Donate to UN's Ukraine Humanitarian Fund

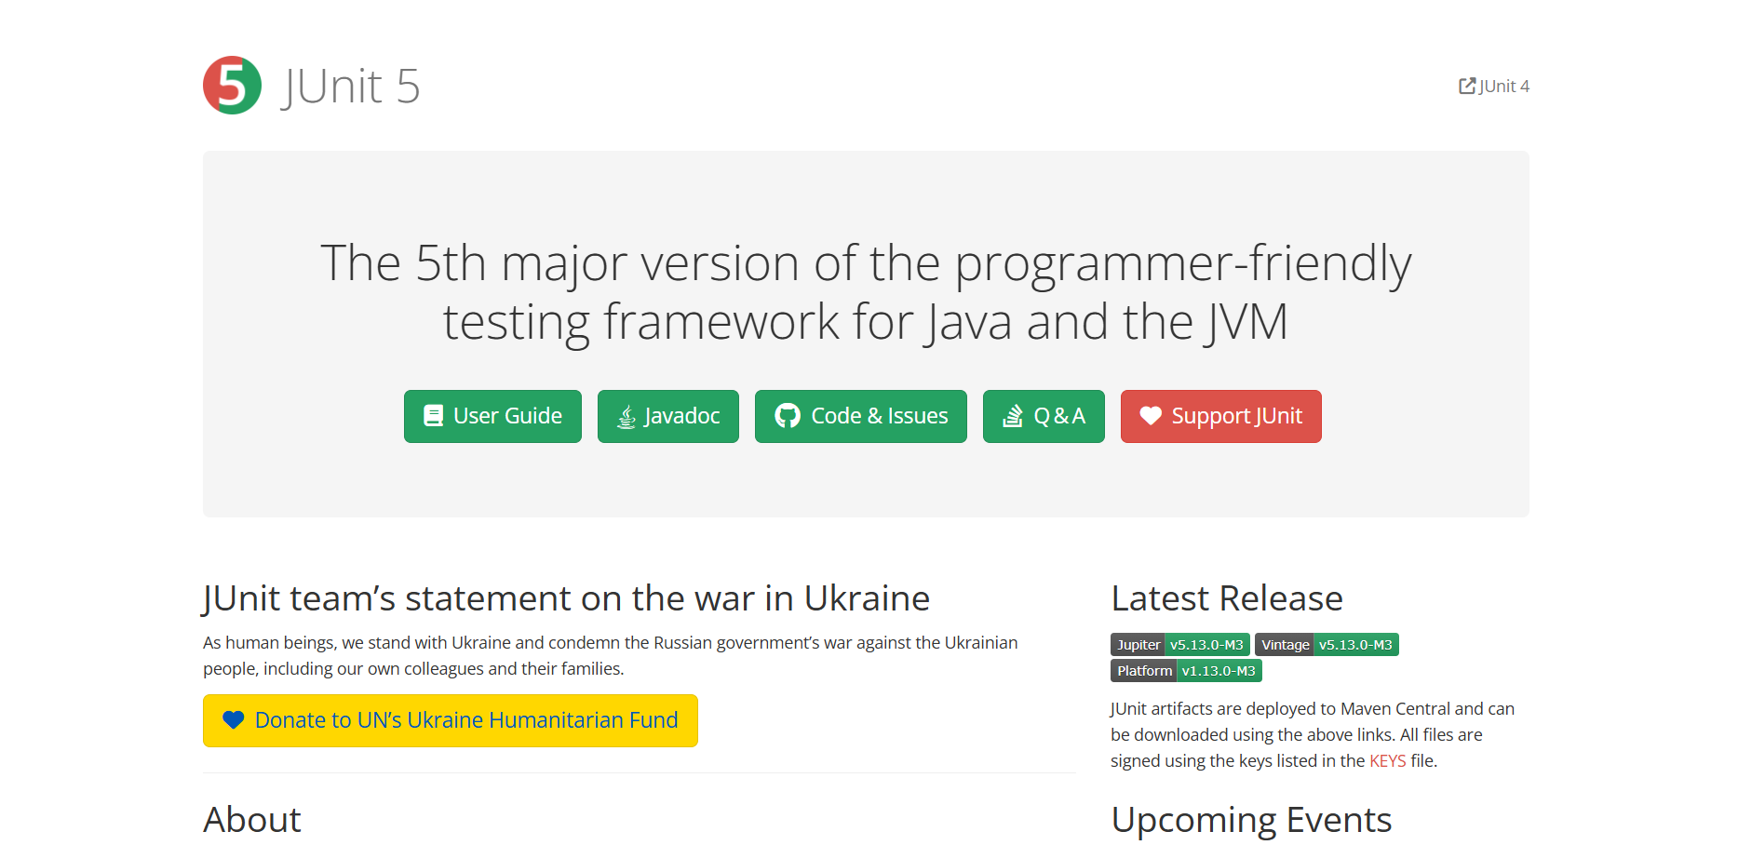pos(451,720)
